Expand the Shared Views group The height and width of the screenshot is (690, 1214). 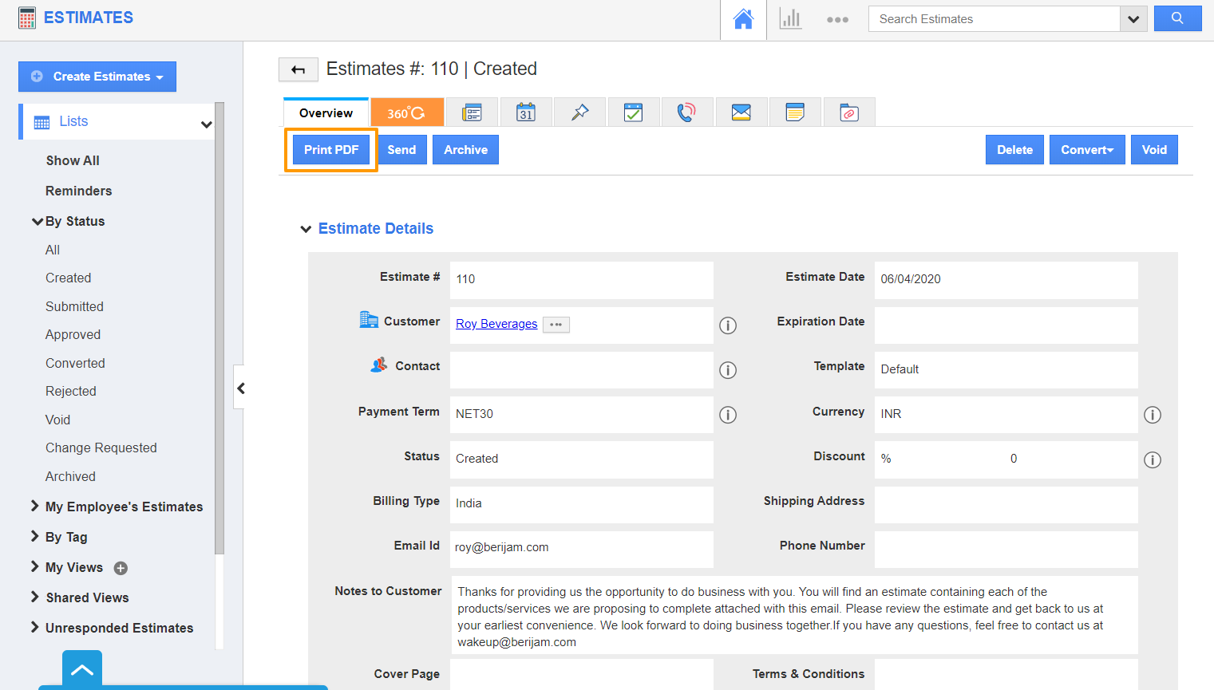click(34, 597)
